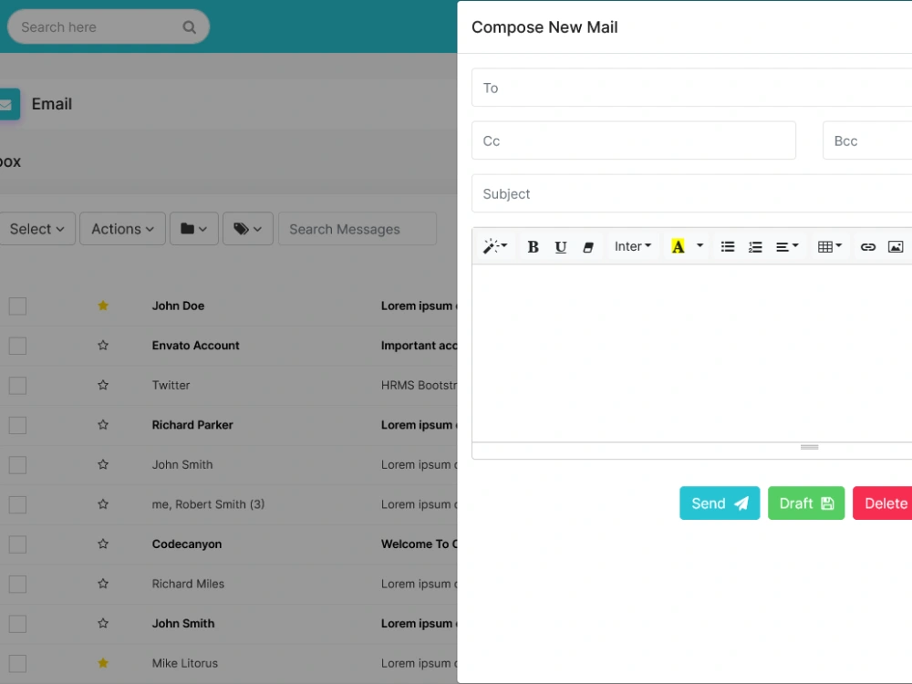
Task: Star the Twitter message
Action: coord(103,385)
